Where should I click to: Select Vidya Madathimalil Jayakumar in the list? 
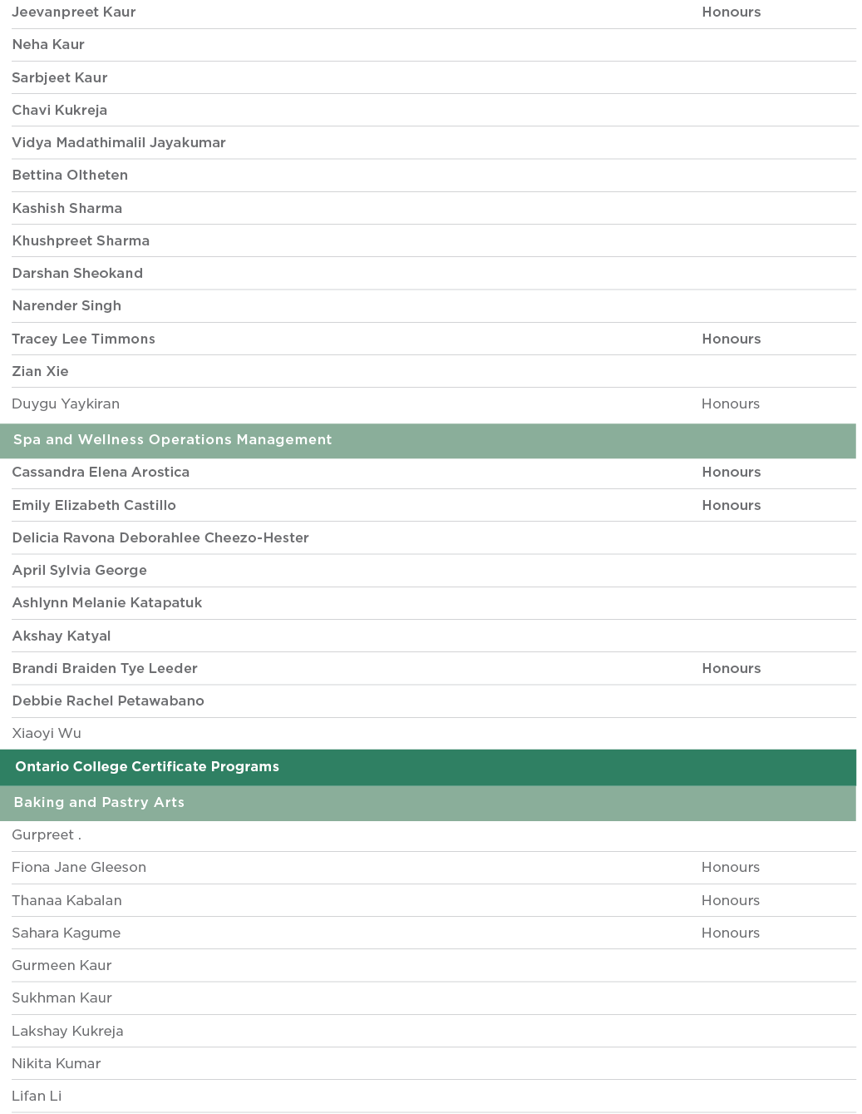pos(119,143)
